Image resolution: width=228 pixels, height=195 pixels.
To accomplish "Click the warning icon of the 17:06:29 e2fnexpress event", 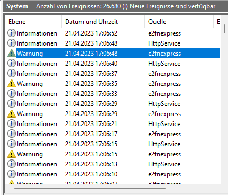I will [12, 114].
